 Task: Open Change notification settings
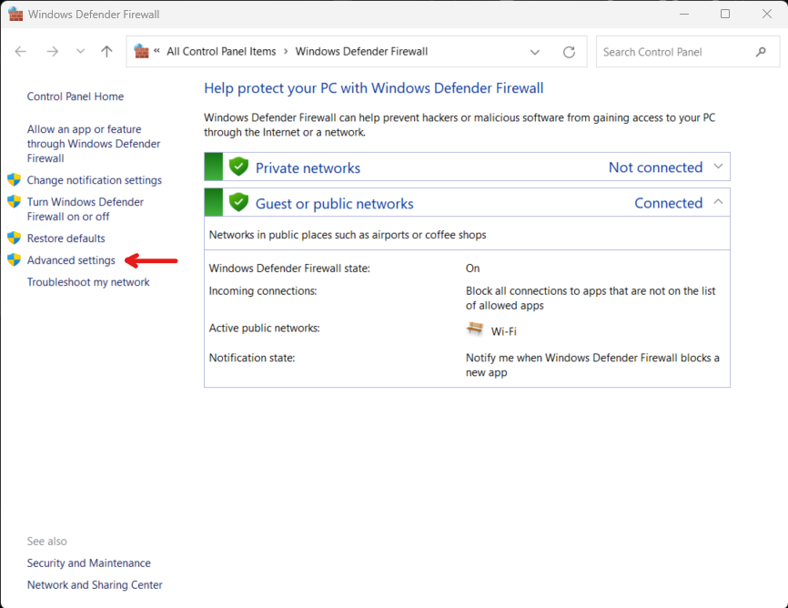pyautogui.click(x=95, y=180)
